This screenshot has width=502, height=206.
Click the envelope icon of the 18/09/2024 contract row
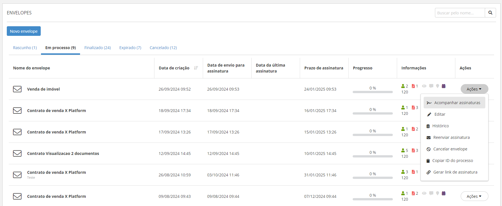tap(17, 111)
